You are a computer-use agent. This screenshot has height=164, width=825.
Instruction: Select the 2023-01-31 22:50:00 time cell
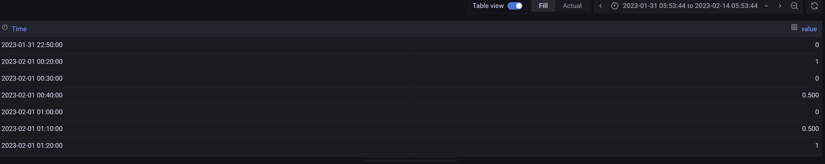32,45
